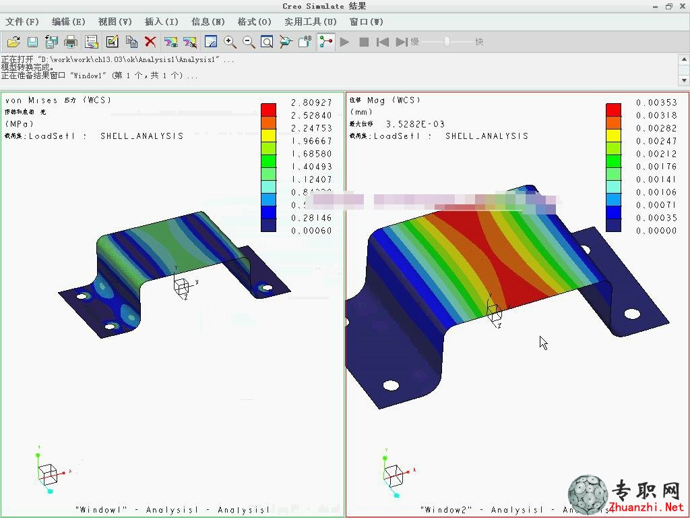The height and width of the screenshot is (518, 690).
Task: Click the red swatch in the von Mises legend
Action: 268,109
